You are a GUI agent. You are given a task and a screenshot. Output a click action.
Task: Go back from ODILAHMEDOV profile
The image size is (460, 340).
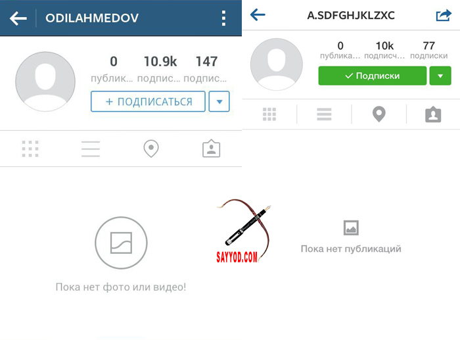point(18,18)
